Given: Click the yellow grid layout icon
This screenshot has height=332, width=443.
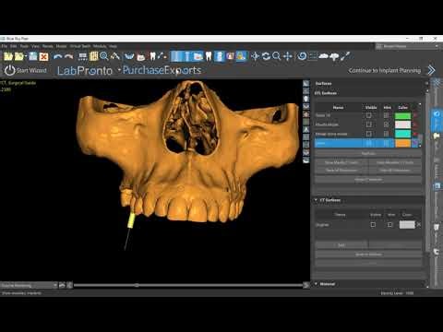Looking at the screenshot, I should pos(93,56).
